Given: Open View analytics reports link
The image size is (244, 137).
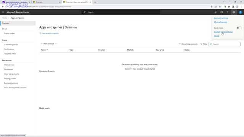Looking at the screenshot, I should coord(49,33).
